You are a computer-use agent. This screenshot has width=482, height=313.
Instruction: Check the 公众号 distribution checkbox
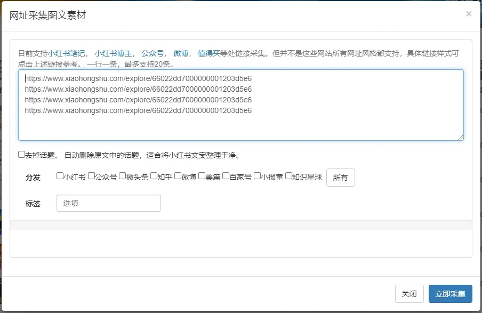[x=91, y=176]
